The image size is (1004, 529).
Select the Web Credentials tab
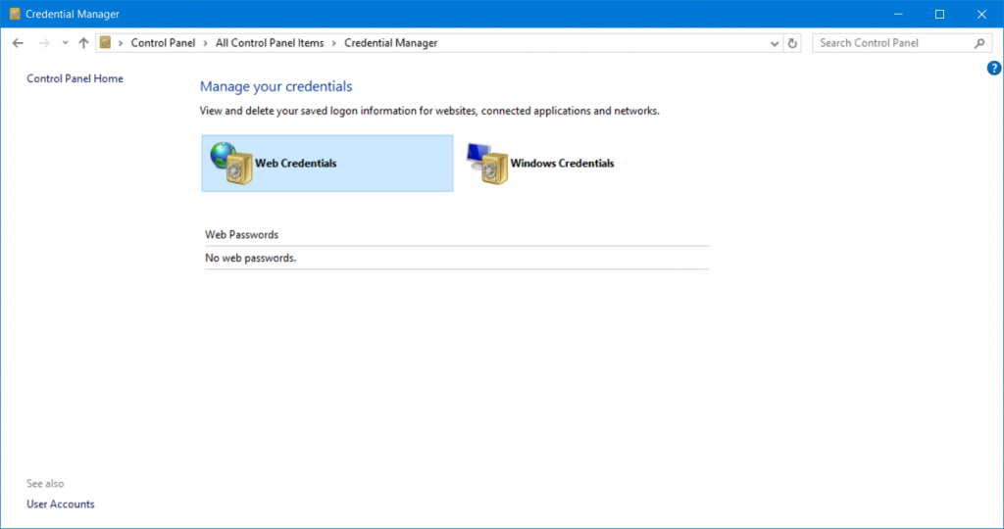tap(327, 164)
